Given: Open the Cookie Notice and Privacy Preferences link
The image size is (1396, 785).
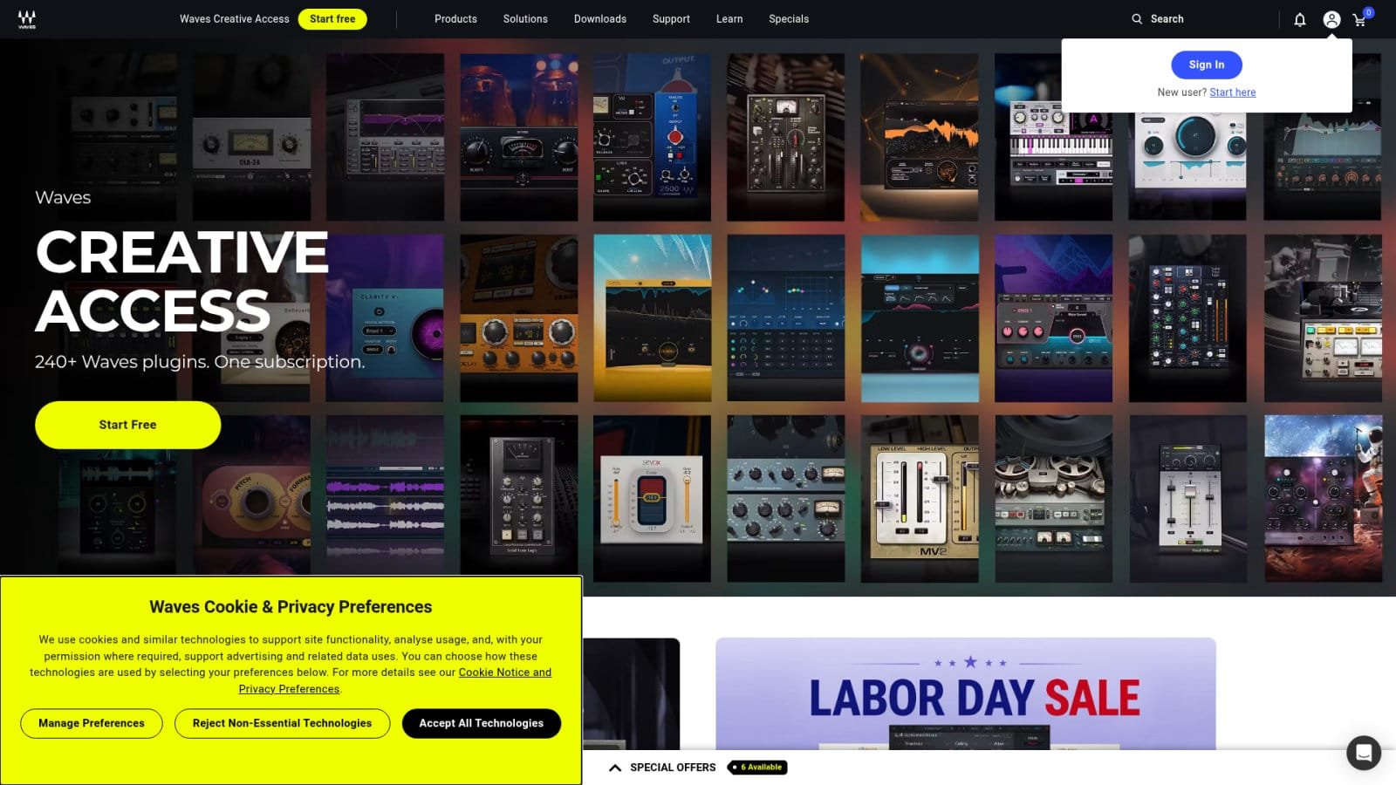Looking at the screenshot, I should pyautogui.click(x=395, y=680).
